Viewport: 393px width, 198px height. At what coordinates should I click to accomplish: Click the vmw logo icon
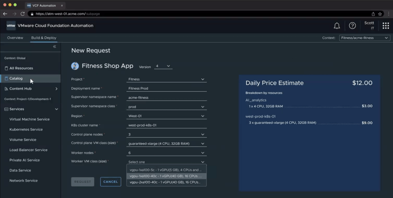click(11, 26)
